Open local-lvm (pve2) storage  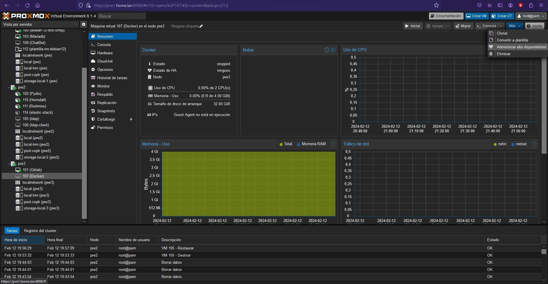click(x=36, y=144)
